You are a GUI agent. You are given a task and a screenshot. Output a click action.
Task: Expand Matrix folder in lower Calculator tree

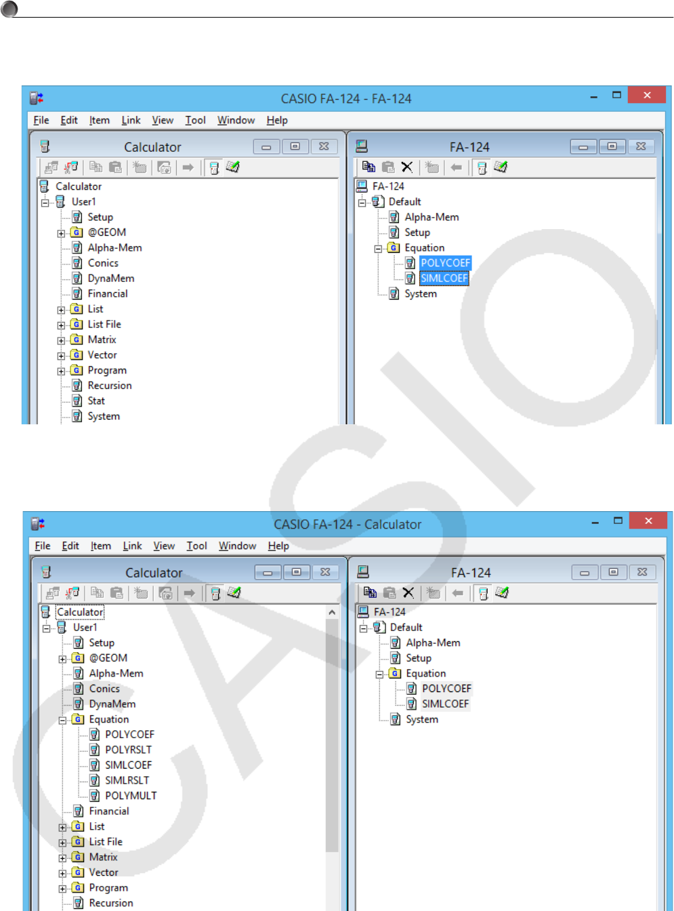pyautogui.click(x=62, y=858)
